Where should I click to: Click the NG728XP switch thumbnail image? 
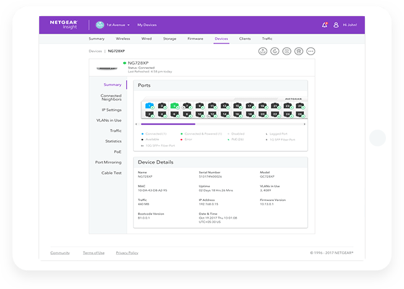[x=107, y=68]
